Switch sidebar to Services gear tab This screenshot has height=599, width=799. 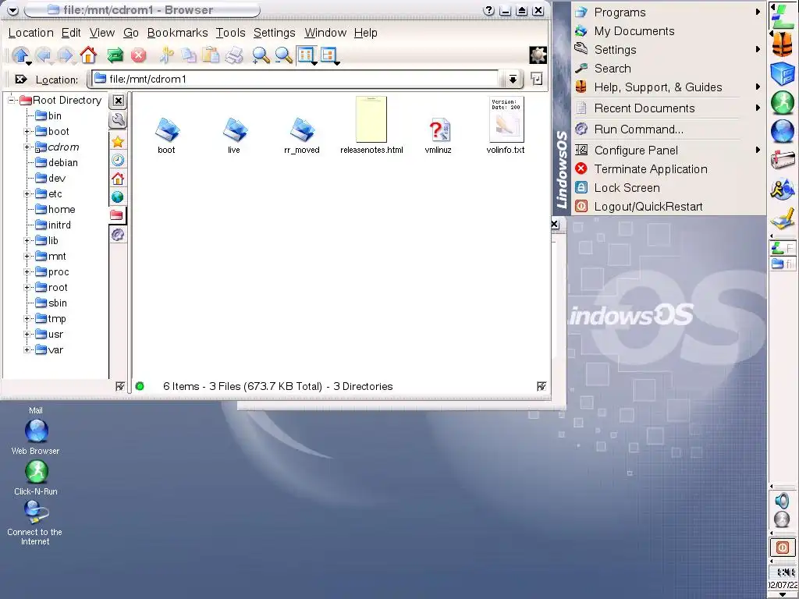pyautogui.click(x=118, y=234)
